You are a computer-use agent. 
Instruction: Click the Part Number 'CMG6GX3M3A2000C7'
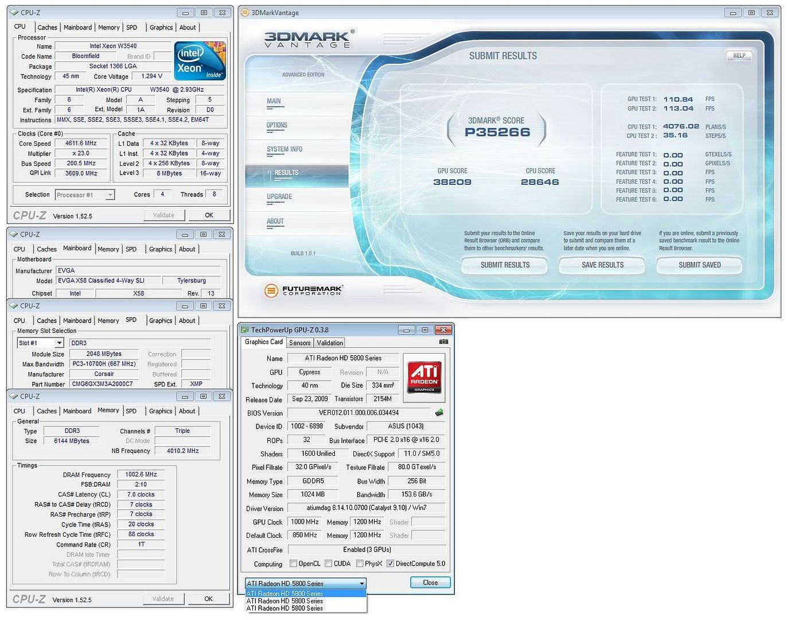(104, 384)
